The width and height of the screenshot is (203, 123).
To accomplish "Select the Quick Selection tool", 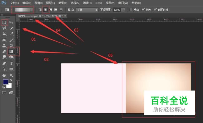I will point(11,28).
